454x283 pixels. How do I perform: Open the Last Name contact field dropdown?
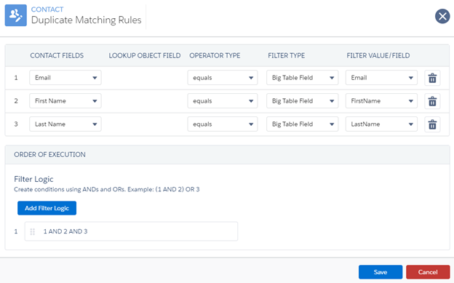click(65, 124)
